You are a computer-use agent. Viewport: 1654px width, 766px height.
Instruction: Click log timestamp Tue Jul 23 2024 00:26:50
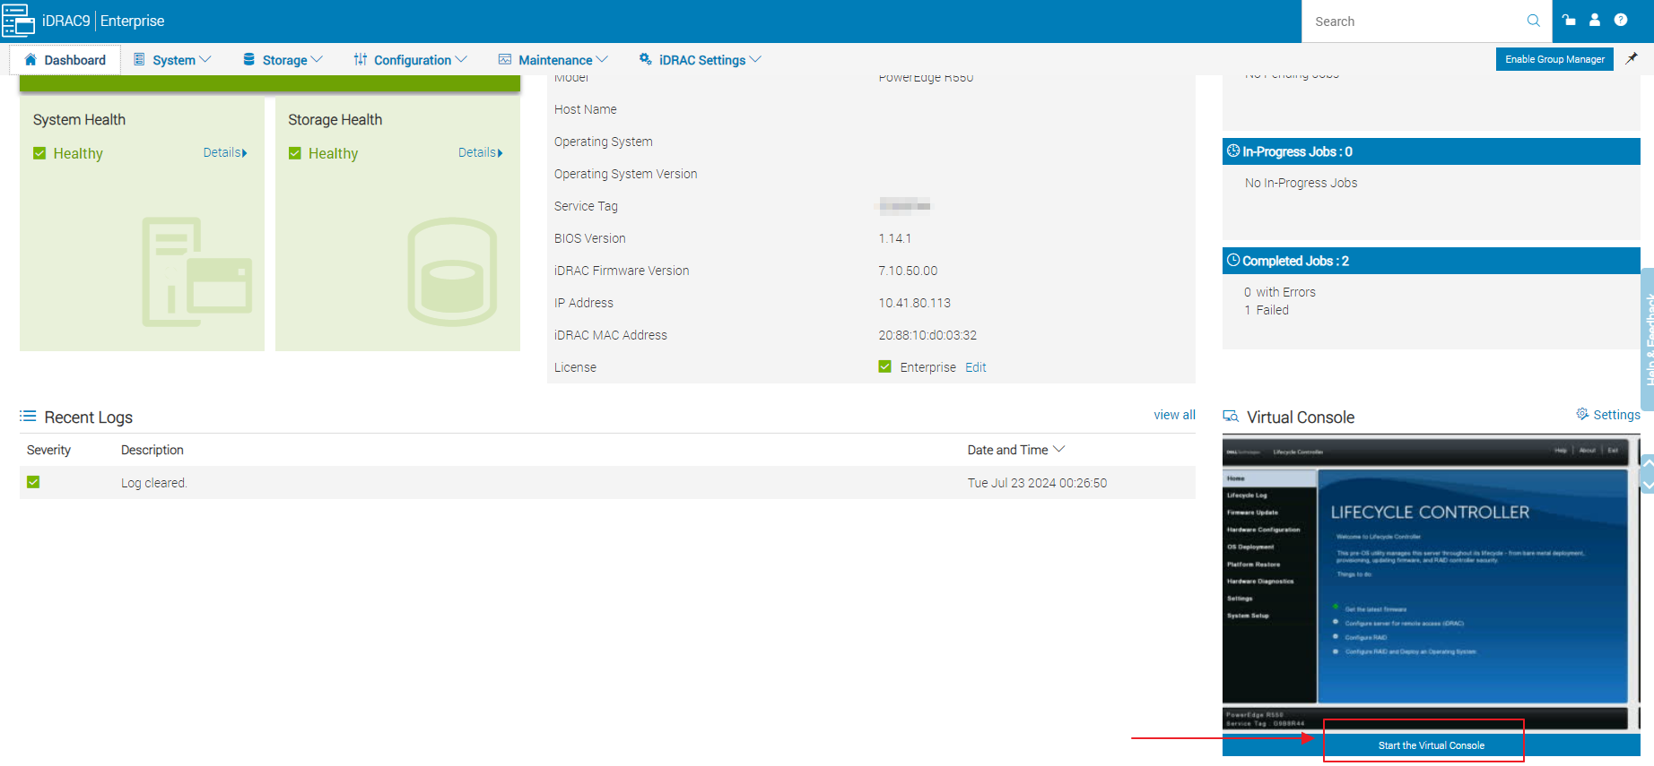tap(1037, 483)
